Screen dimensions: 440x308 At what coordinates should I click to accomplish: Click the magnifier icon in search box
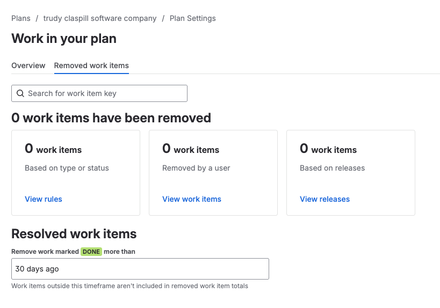pos(20,93)
